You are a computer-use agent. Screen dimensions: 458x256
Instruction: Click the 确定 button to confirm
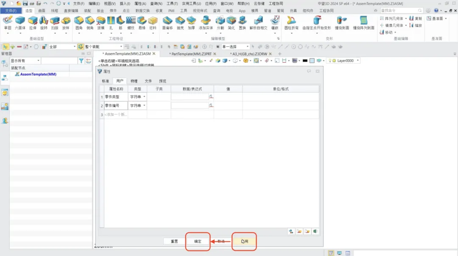[x=198, y=241]
